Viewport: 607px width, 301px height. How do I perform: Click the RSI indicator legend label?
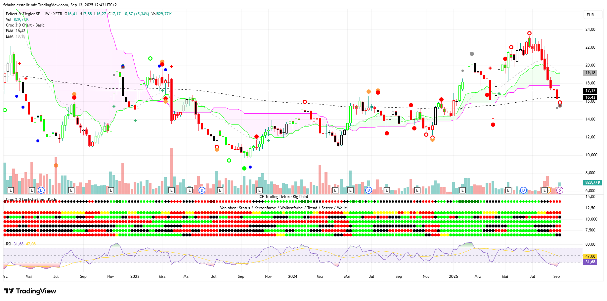click(9, 244)
